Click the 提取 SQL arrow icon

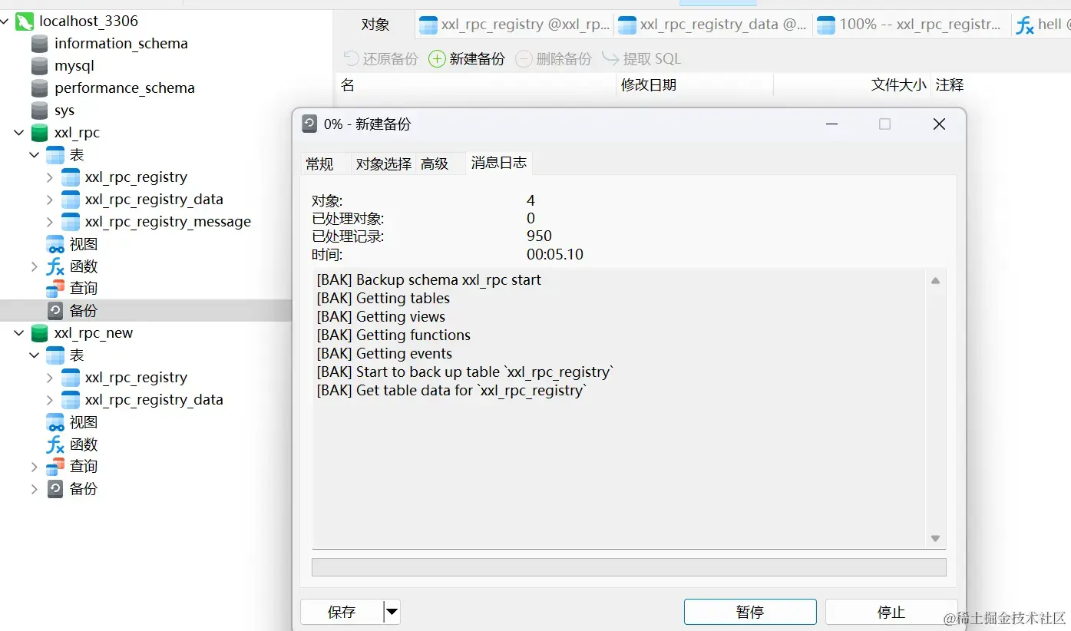click(x=610, y=58)
